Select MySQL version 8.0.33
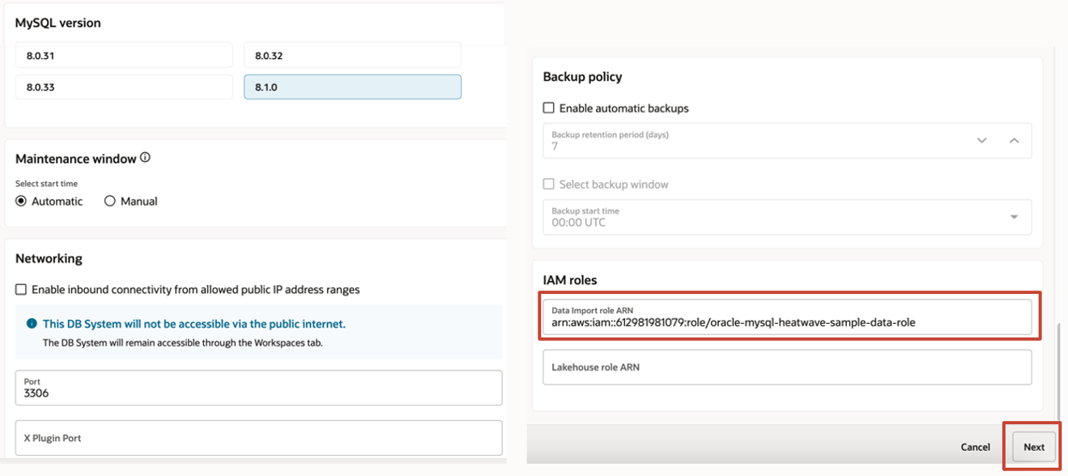This screenshot has width=1068, height=476. click(124, 87)
